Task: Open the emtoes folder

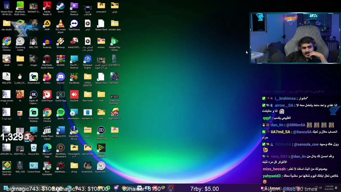Action: coord(101,43)
